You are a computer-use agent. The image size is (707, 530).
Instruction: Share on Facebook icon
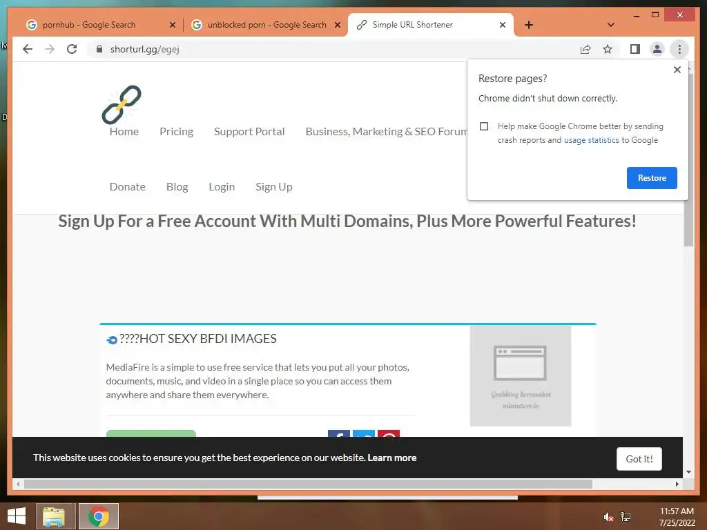(x=338, y=433)
